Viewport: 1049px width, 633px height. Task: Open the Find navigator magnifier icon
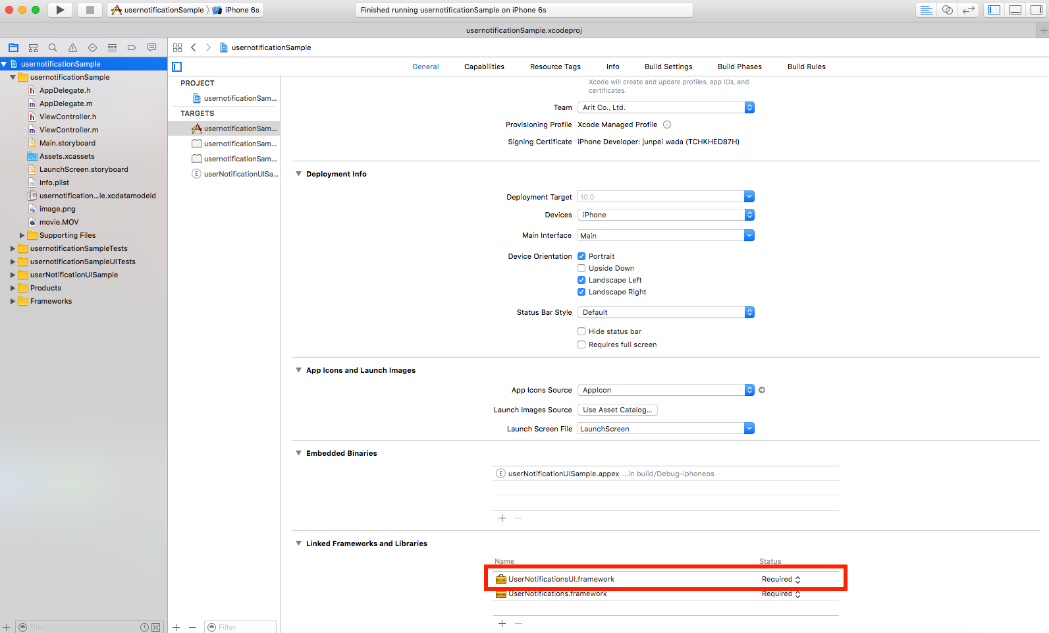[53, 47]
